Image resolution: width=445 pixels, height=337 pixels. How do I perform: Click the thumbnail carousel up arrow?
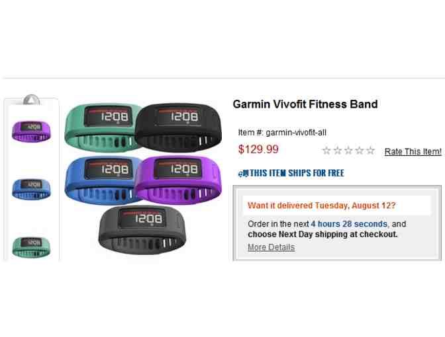[31, 100]
